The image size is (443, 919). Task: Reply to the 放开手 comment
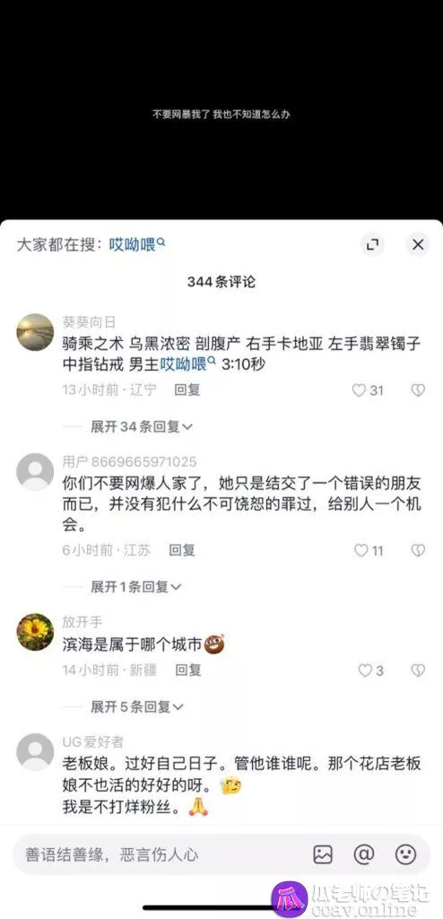point(188,670)
